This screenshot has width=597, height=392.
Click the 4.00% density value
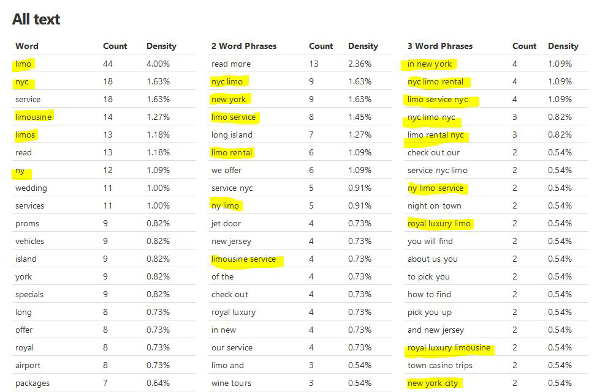158,64
